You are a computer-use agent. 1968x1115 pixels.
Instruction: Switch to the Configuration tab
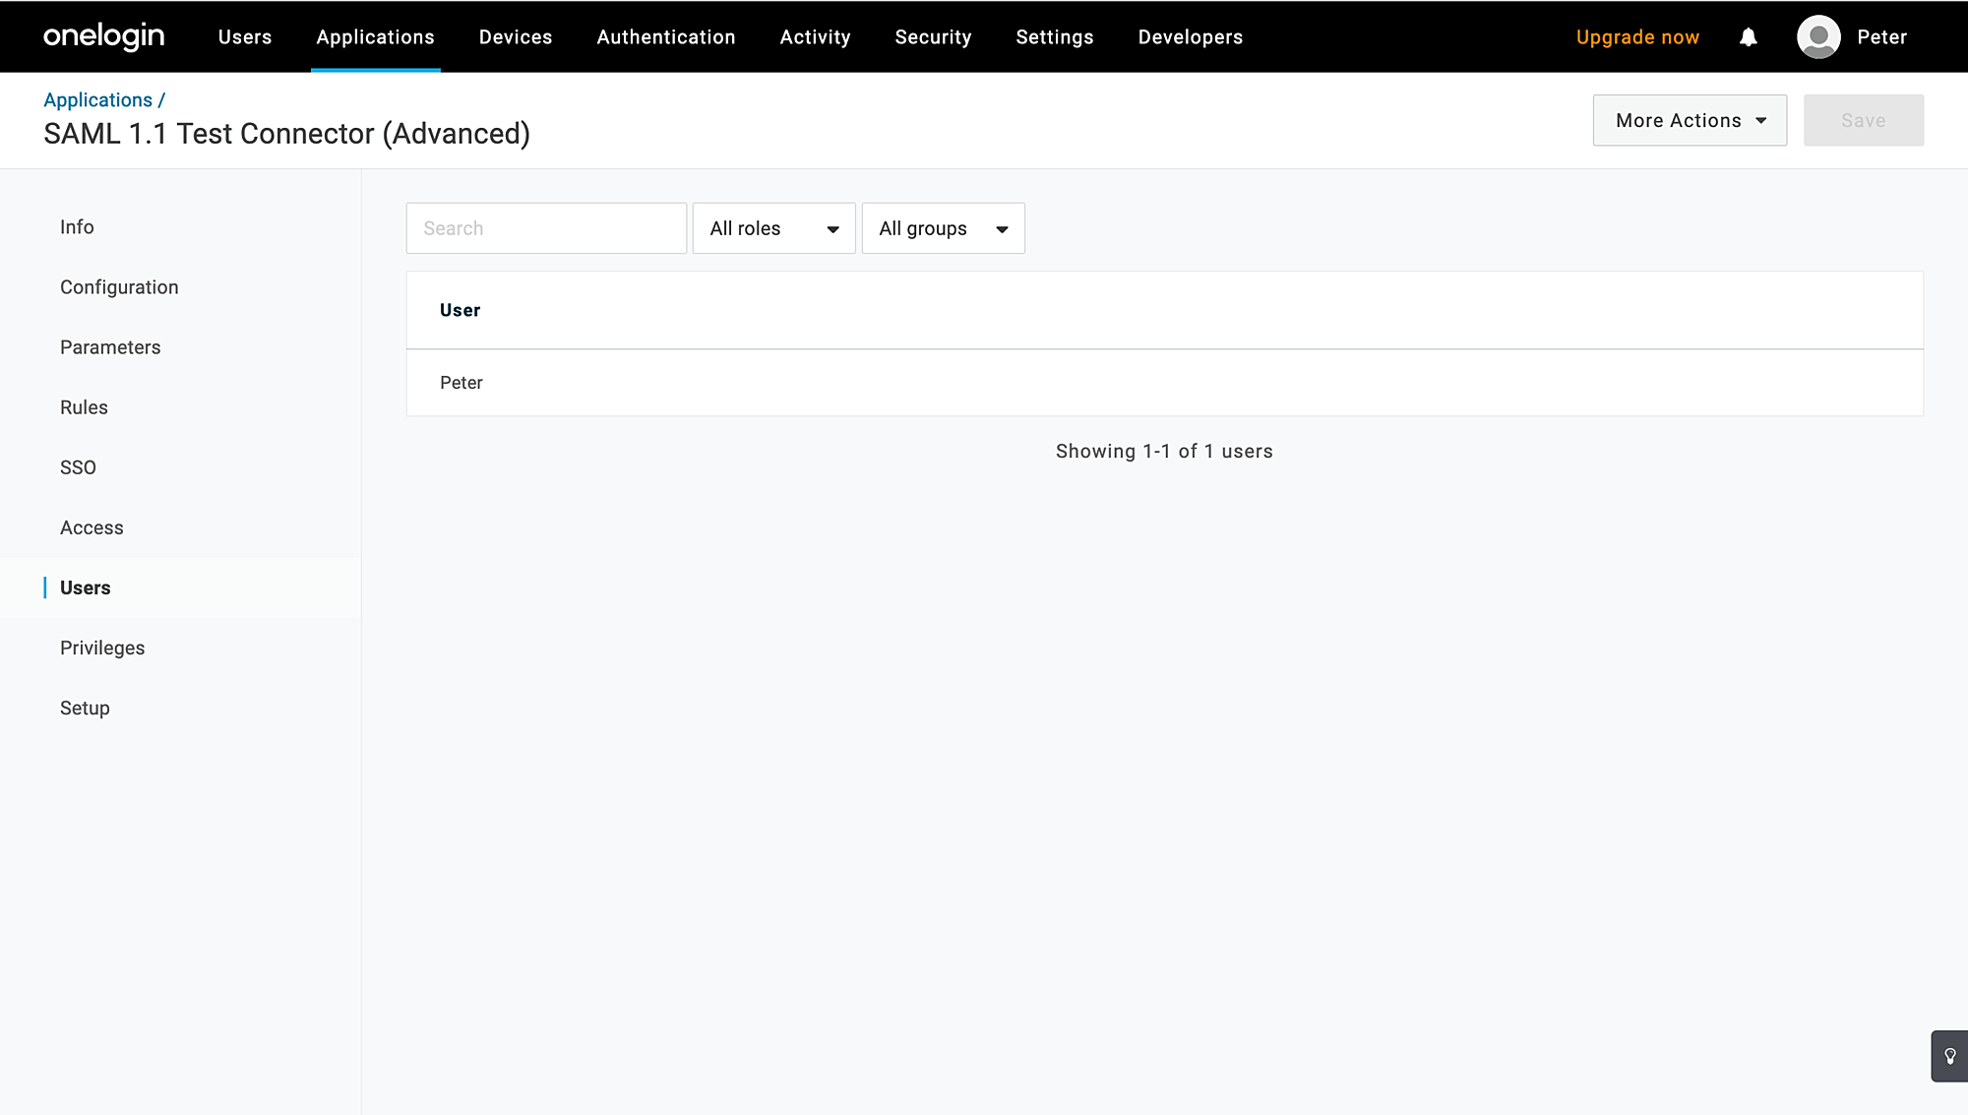(119, 287)
